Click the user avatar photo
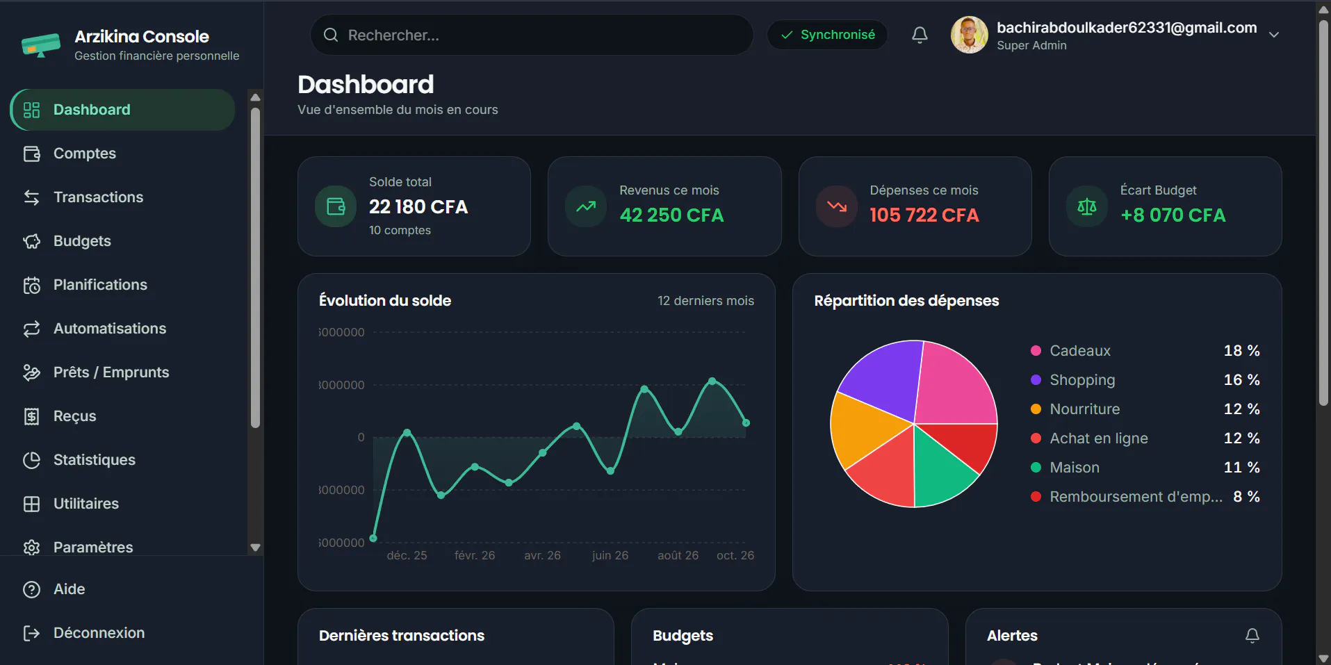The image size is (1331, 665). (x=969, y=35)
